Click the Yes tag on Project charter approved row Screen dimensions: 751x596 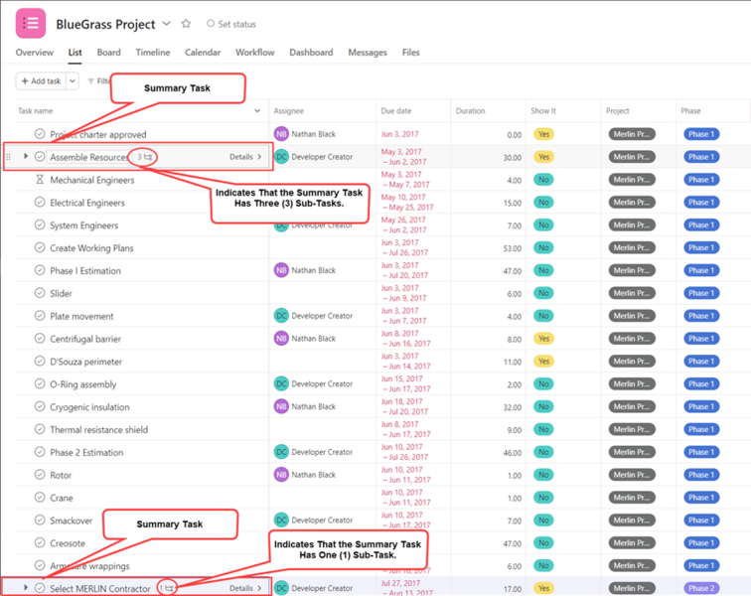(543, 134)
